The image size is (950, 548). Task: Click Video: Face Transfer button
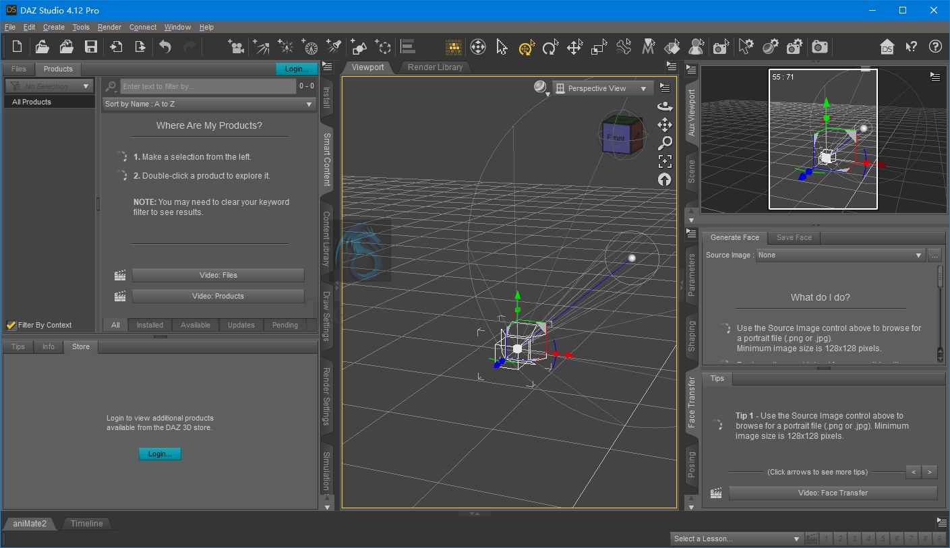833,493
